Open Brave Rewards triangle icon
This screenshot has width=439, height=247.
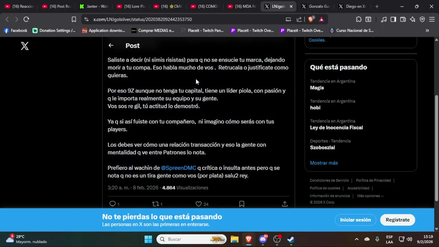click(x=321, y=19)
